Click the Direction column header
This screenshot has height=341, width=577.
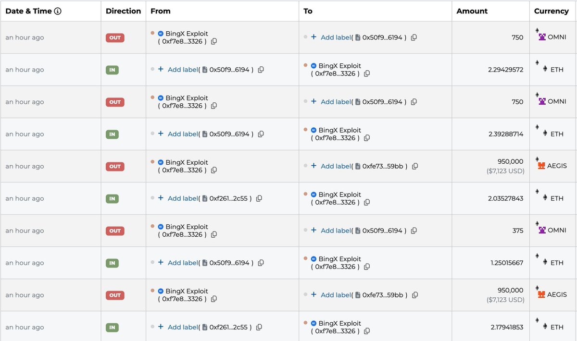point(124,11)
